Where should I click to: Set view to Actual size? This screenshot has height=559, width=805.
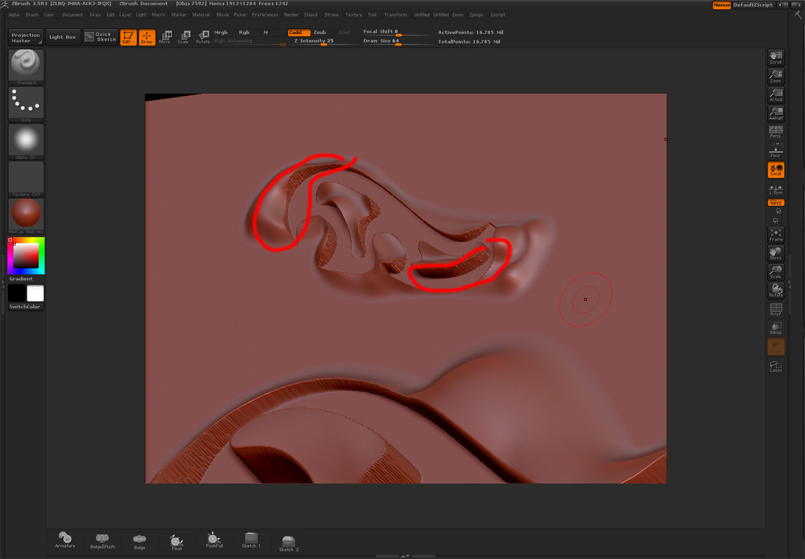[775, 95]
